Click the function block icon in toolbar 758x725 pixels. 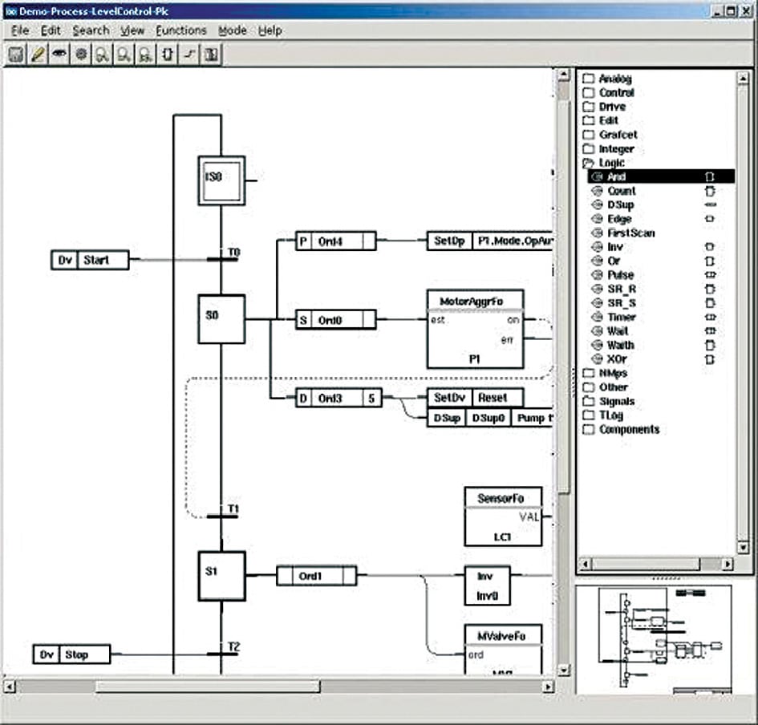166,55
